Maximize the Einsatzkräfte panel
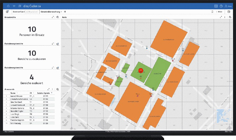Image resolution: width=236 pixels, height=140 pixels. [53, 17]
